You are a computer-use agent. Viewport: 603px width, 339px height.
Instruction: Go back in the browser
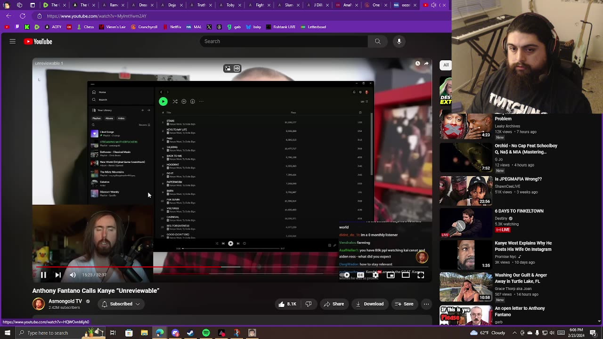click(8, 16)
